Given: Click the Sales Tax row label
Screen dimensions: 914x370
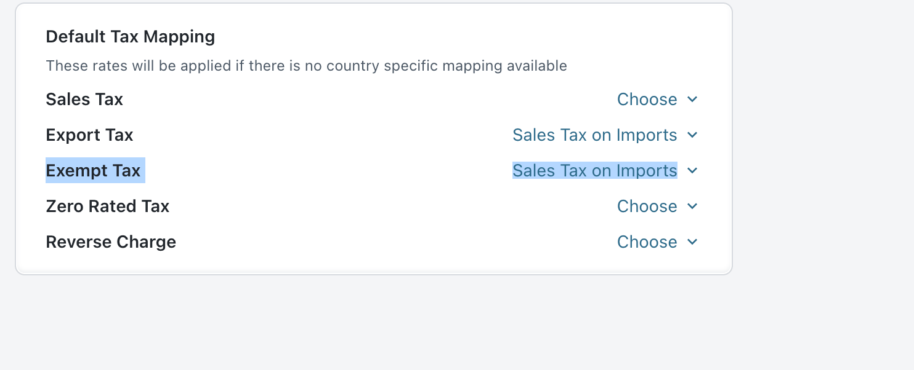Looking at the screenshot, I should (x=84, y=100).
